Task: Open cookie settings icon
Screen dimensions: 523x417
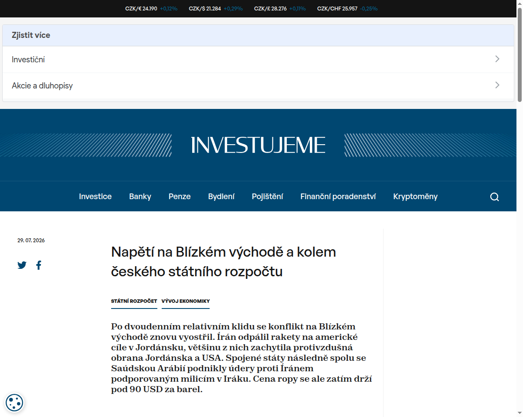Action: tap(14, 402)
